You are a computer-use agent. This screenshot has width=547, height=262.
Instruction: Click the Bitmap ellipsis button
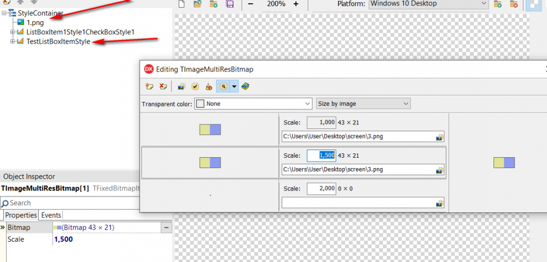click(166, 228)
